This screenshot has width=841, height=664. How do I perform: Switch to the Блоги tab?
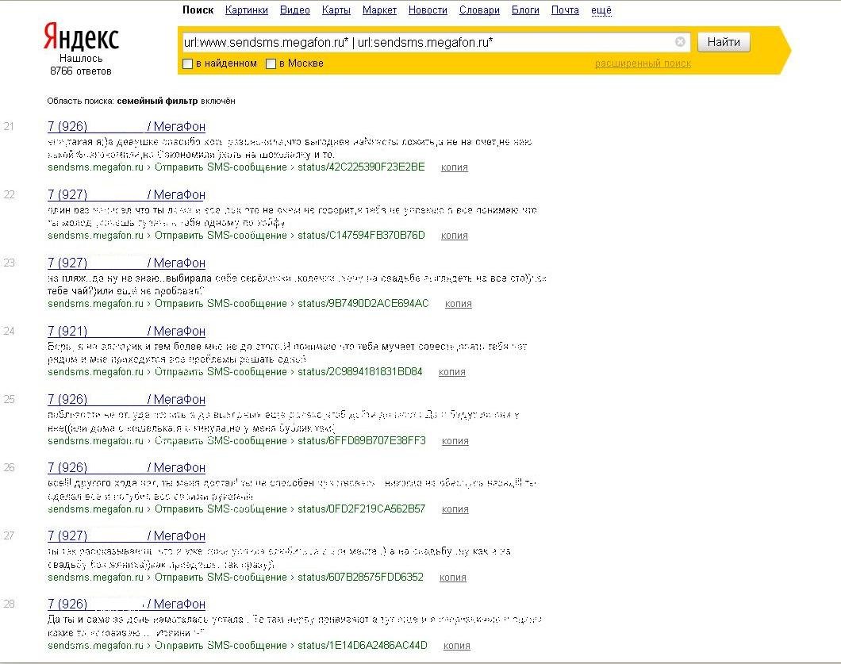[525, 10]
